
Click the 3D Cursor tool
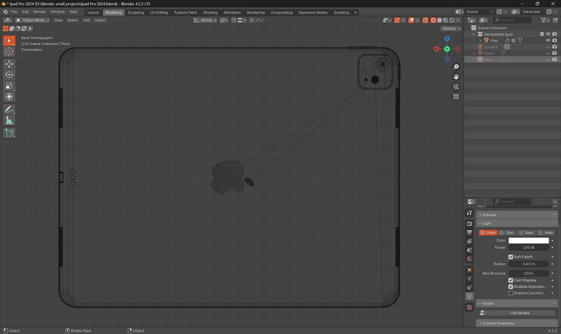pyautogui.click(x=9, y=51)
